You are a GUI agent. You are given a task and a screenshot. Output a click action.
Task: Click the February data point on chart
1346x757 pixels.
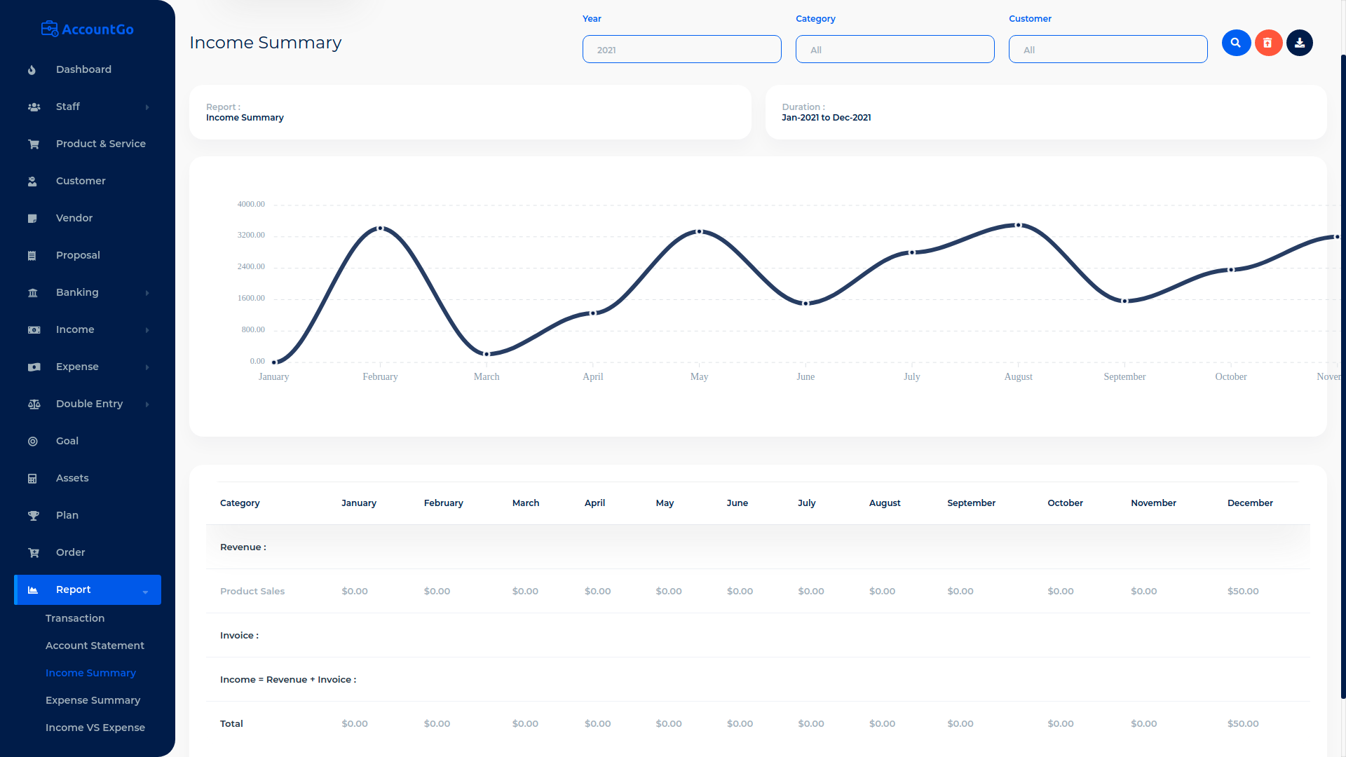[x=380, y=229]
